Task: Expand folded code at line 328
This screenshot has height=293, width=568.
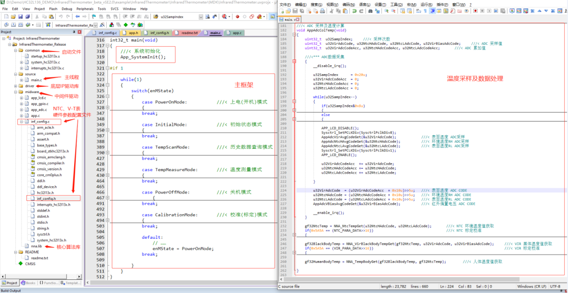Action: pyautogui.click(x=108, y=107)
